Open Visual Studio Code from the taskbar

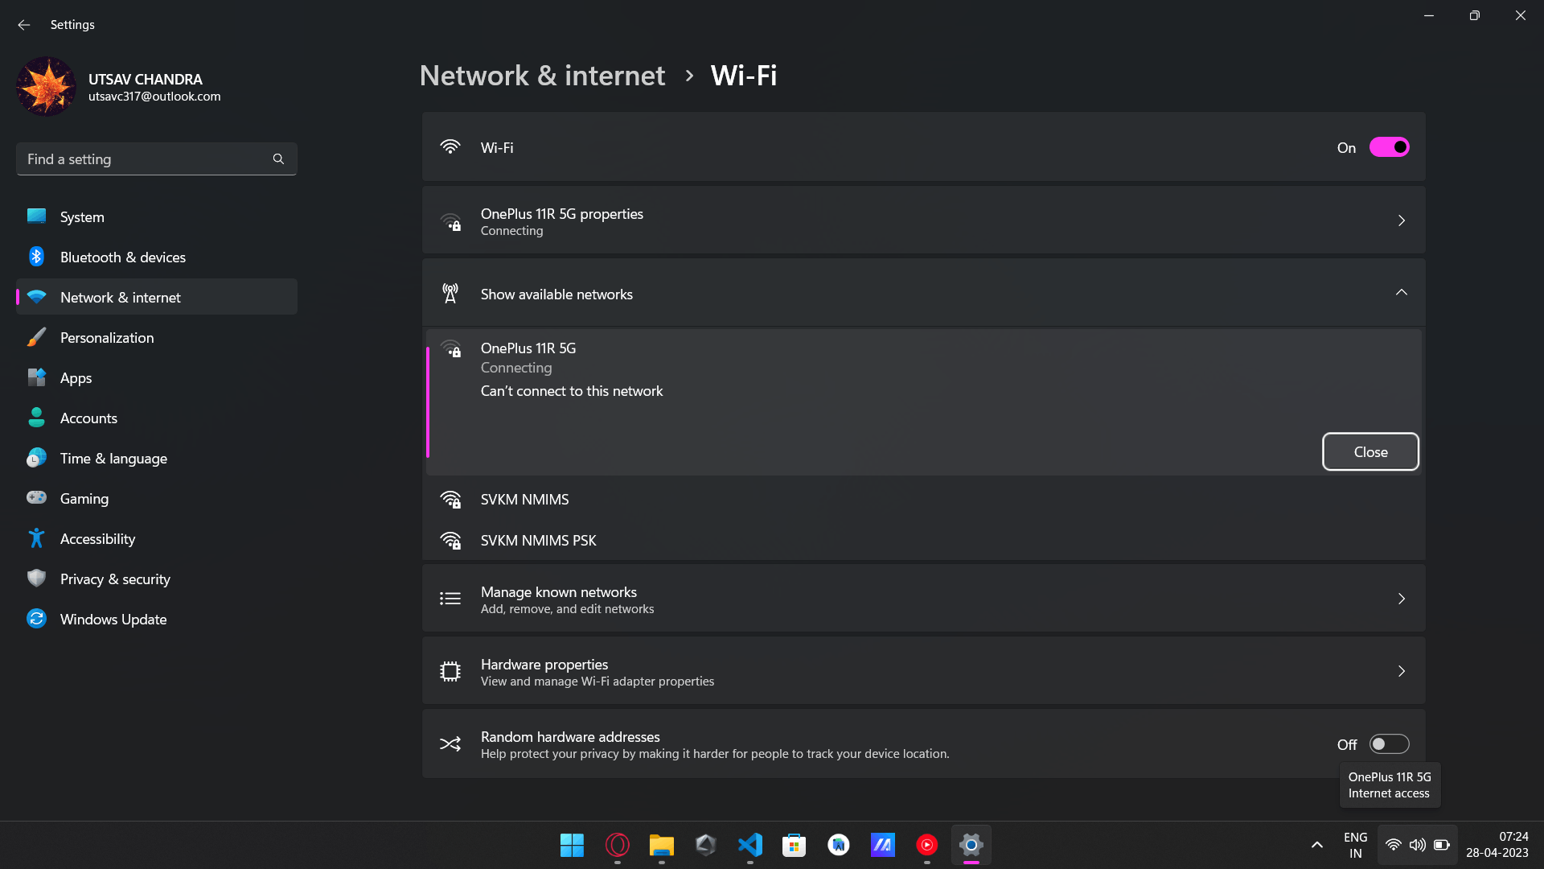tap(749, 845)
